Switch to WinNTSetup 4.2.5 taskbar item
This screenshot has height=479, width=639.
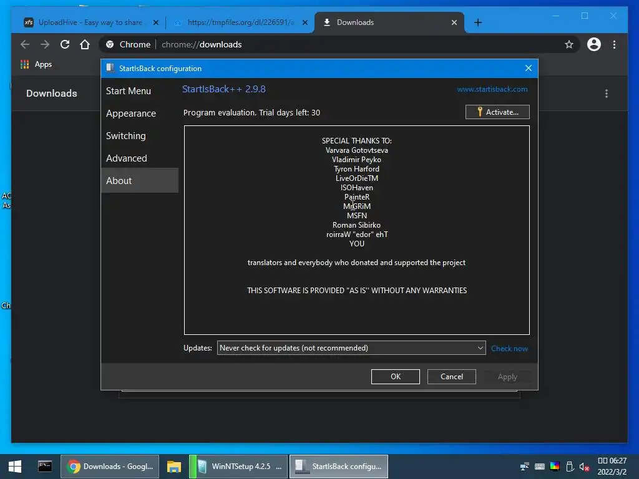point(239,467)
